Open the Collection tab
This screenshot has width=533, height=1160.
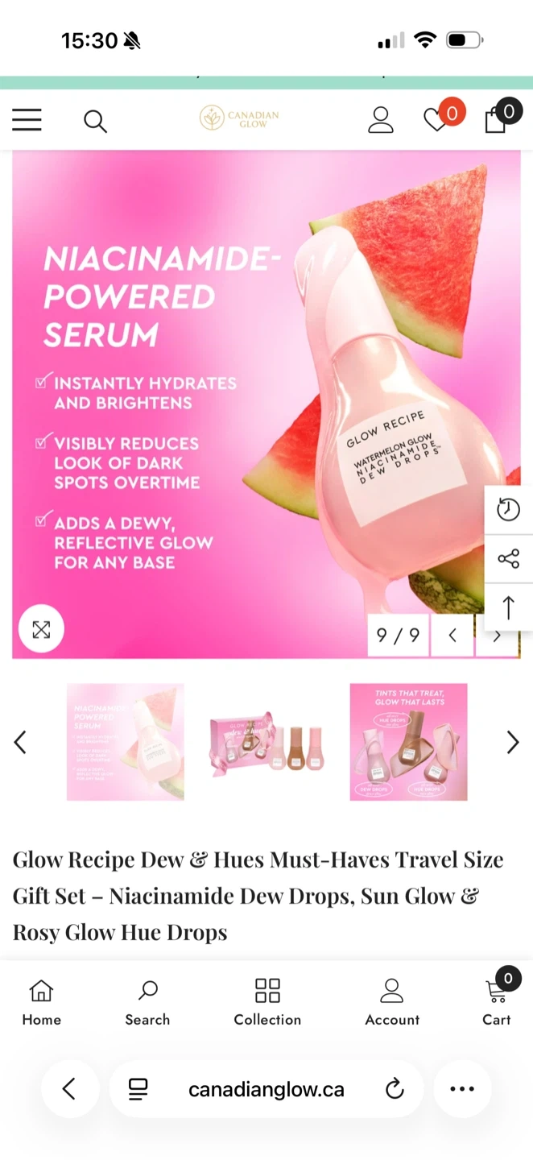[267, 1002]
